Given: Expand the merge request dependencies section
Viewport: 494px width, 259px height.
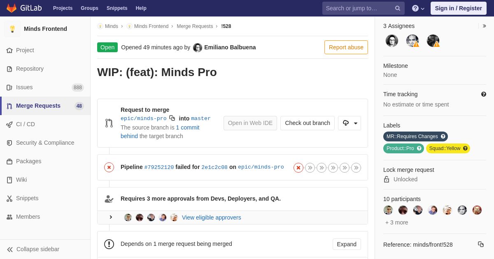Looking at the screenshot, I should [x=347, y=244].
